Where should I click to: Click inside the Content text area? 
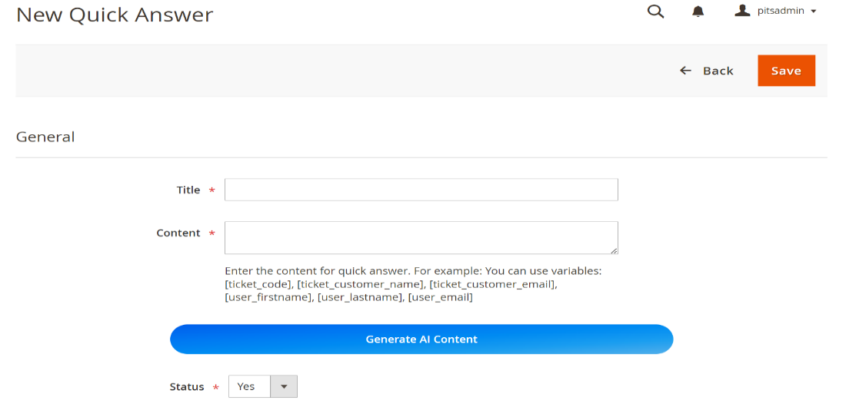421,237
